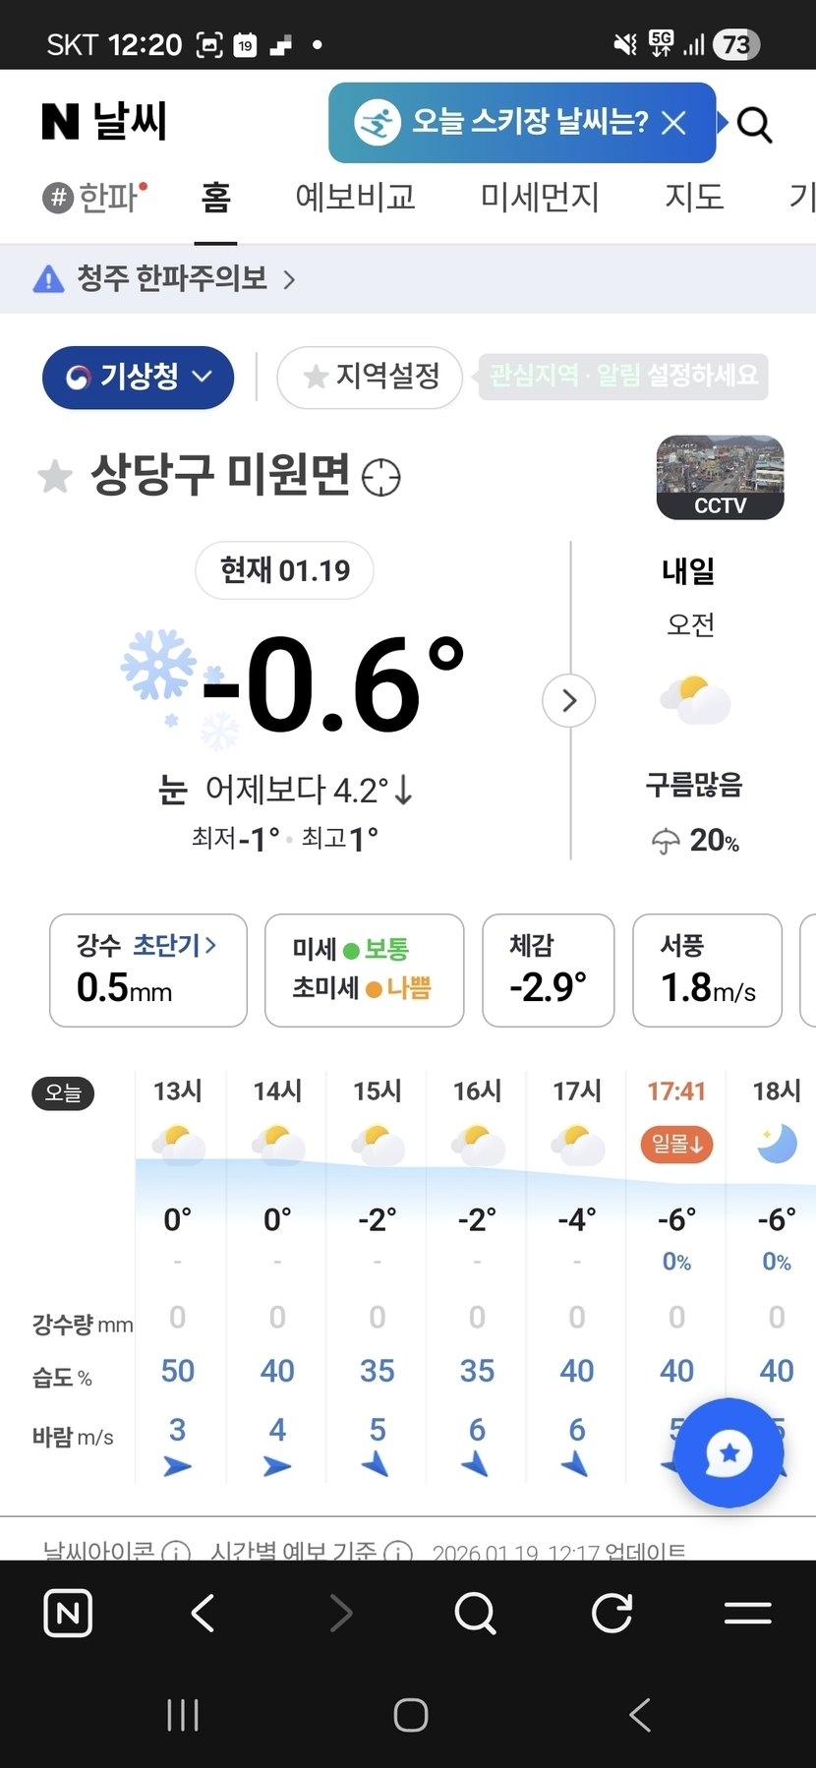The width and height of the screenshot is (816, 1768).
Task: Close the ski resort weather banner
Action: pos(674,123)
